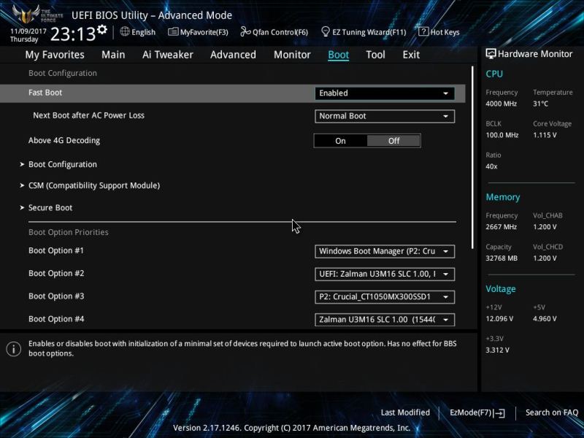Switch to EzMode(F7)
Image resolution: width=584 pixels, height=438 pixels.
coord(477,412)
